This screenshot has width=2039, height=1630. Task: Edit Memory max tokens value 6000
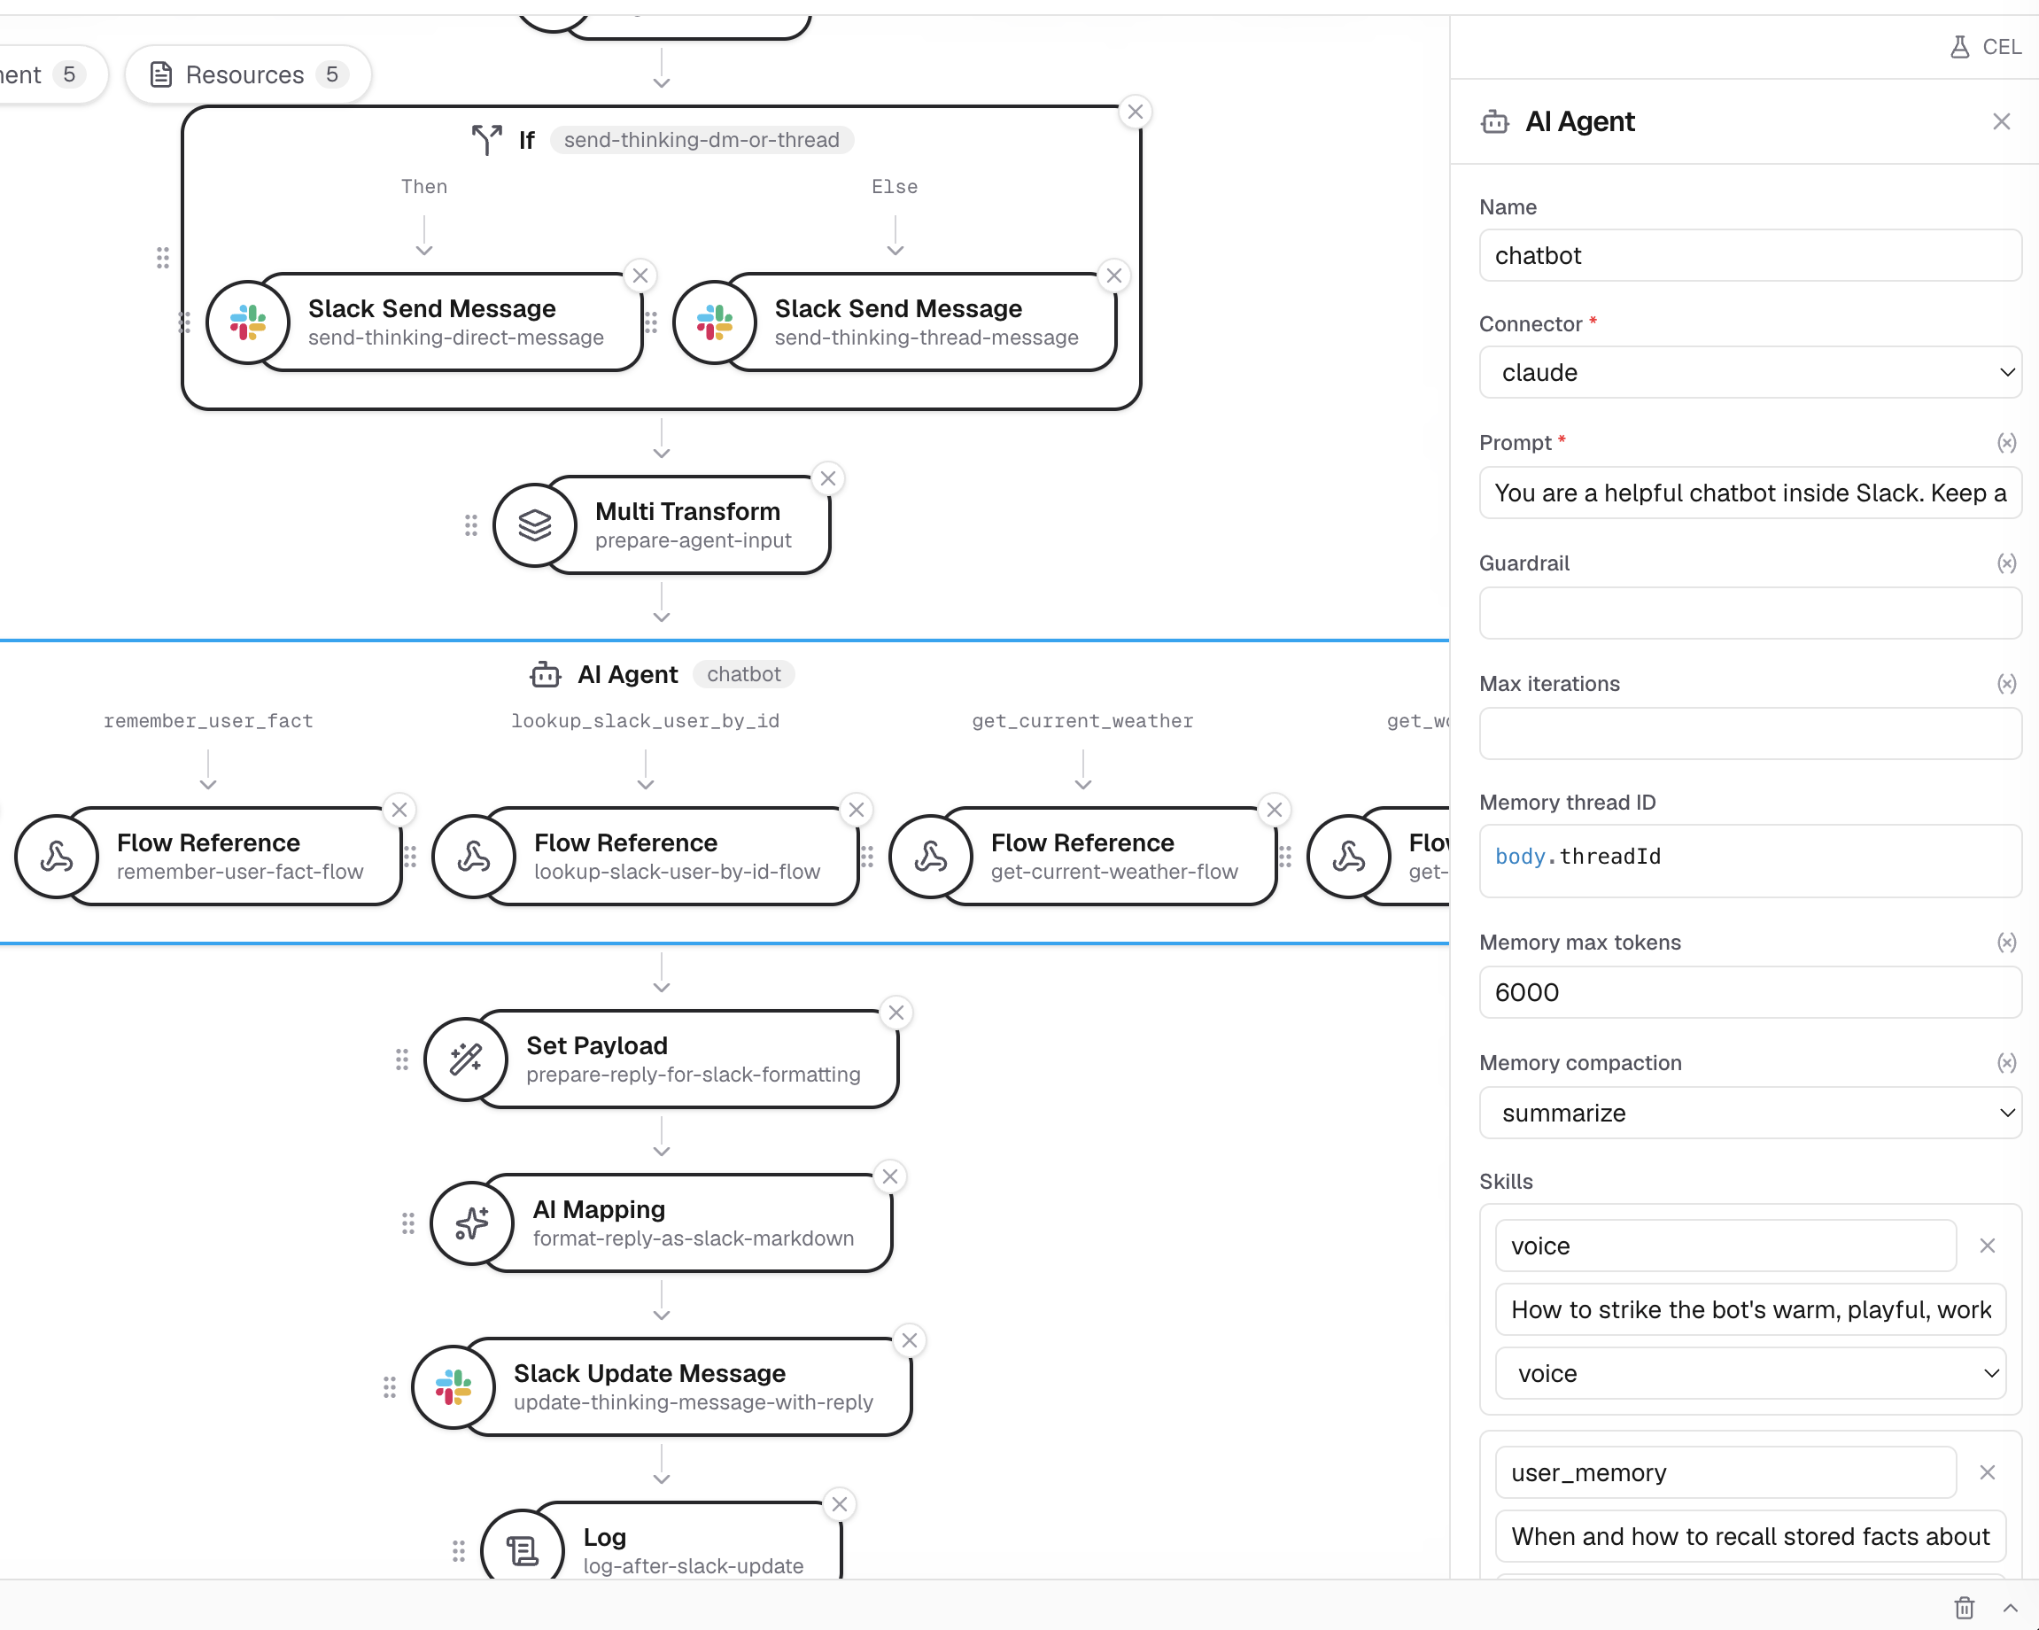pos(1749,992)
